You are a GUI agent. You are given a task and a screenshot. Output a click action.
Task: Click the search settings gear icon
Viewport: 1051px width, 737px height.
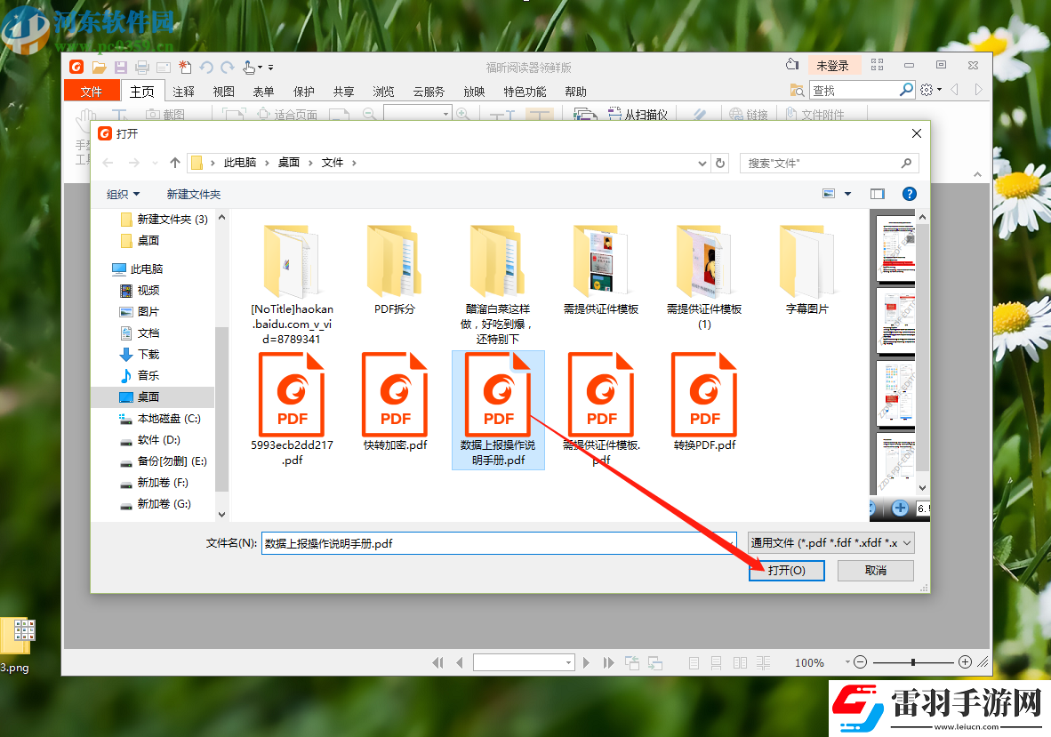point(927,90)
